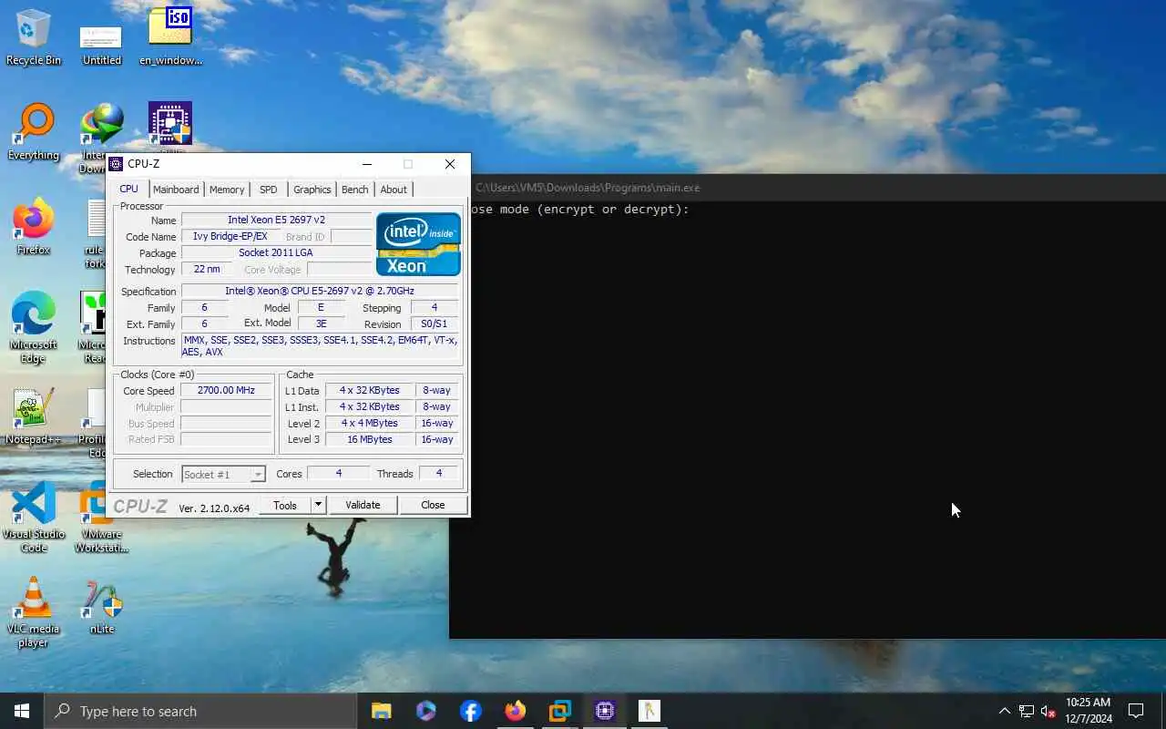Click the '3E' Ext. Model value
The width and height of the screenshot is (1166, 729).
click(321, 323)
